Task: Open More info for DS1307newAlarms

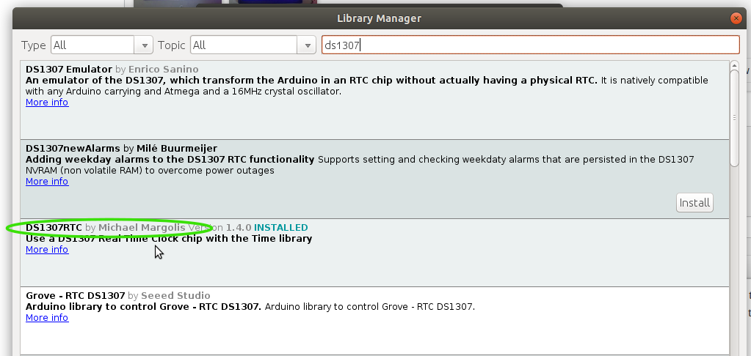Action: (x=47, y=182)
